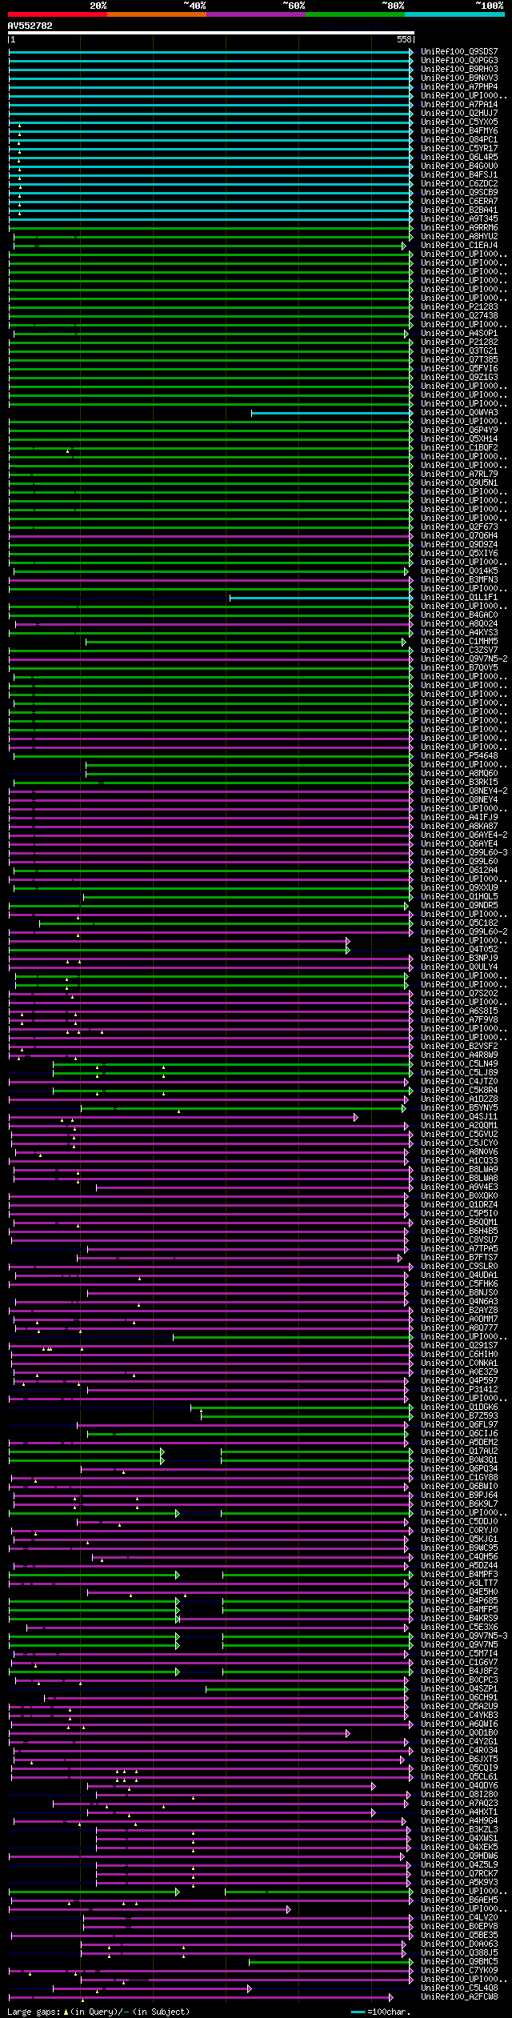Click the UniRef100_Q2HUJ7 entry

[459, 114]
